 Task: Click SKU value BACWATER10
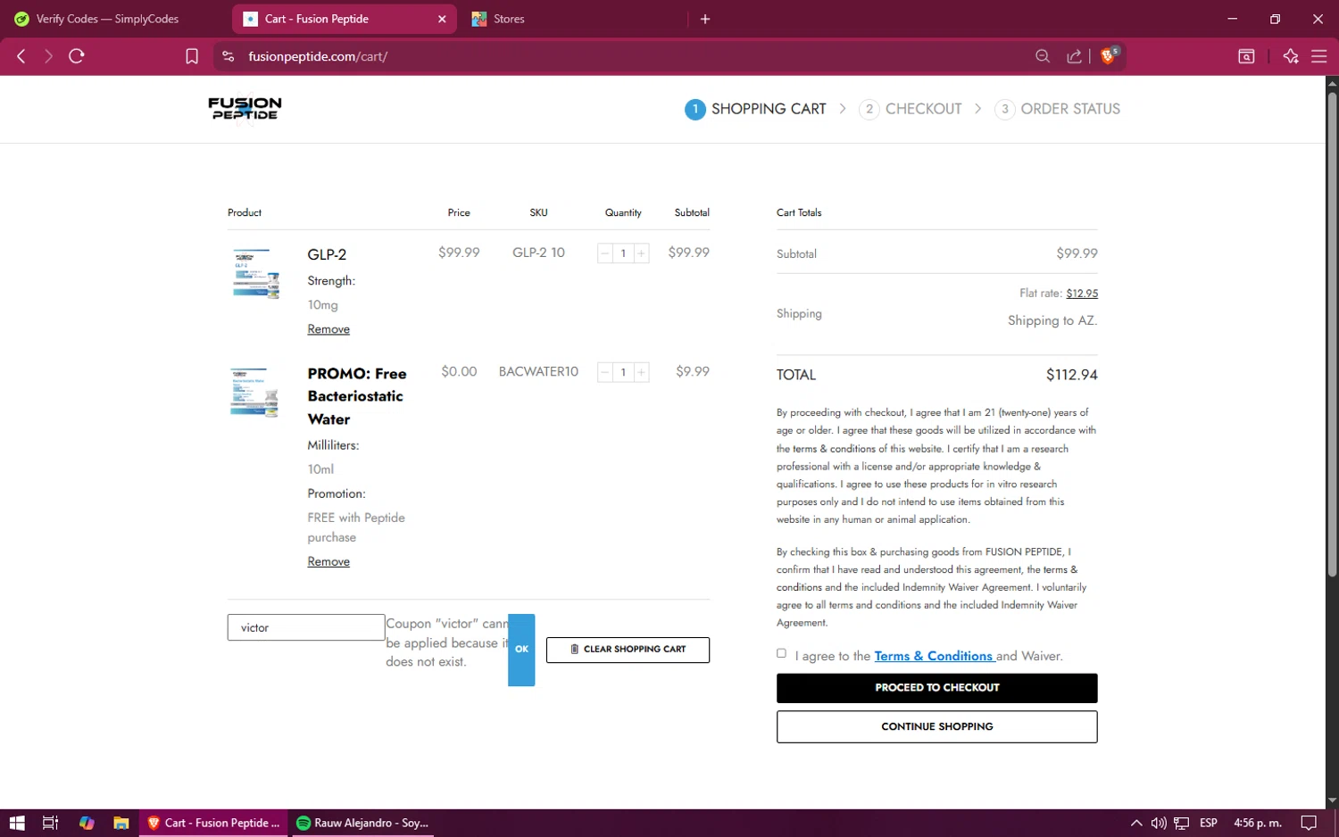coord(538,372)
